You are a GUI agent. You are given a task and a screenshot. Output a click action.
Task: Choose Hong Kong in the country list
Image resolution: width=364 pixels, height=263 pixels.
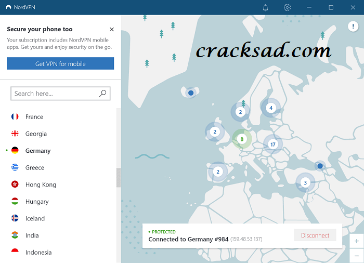41,185
